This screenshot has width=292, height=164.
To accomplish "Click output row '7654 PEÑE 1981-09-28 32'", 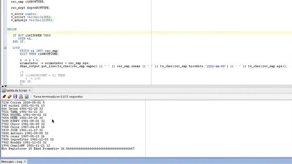I will click(22, 118).
